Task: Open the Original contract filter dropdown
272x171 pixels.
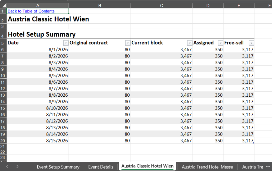Action: 128,43
